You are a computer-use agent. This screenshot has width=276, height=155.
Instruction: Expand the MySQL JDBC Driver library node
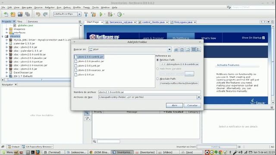click(x=7, y=40)
